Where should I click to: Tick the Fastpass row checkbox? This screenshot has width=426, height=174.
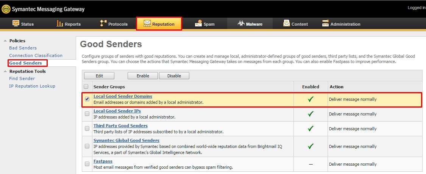coord(87,164)
